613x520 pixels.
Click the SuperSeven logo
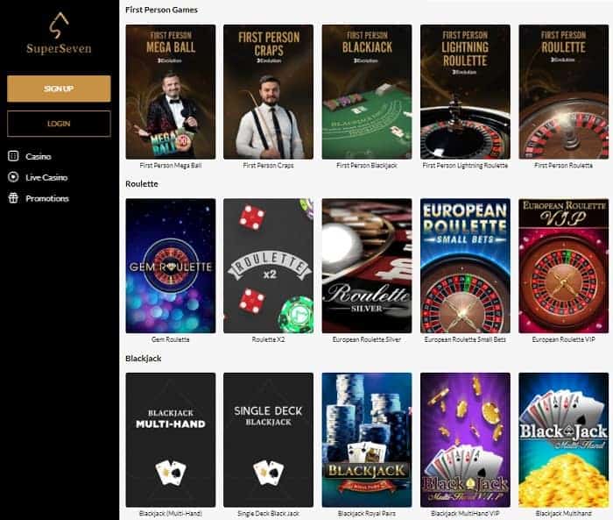coord(59,33)
